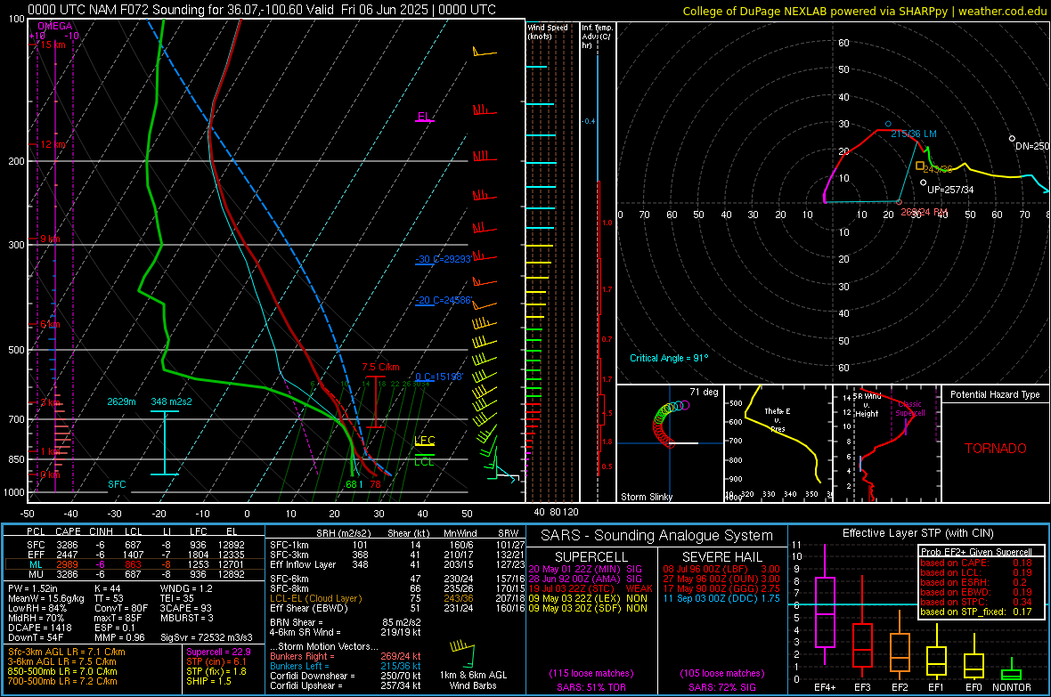Click the College of DuPage NEXLAB credit text

[865, 12]
